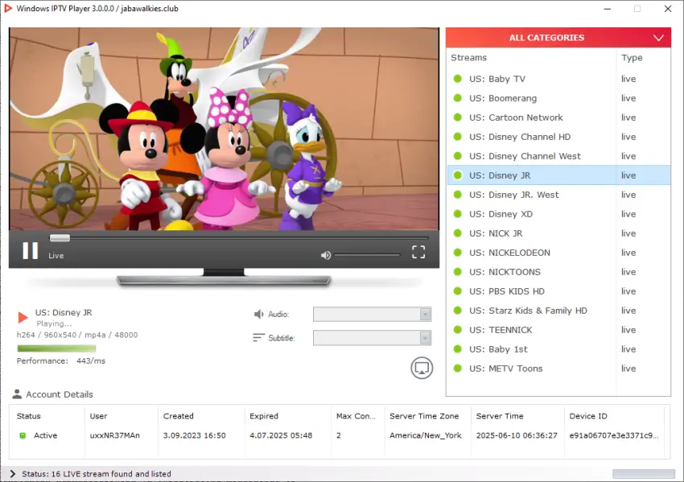Open the Audio track dropdown
The height and width of the screenshot is (482, 684).
point(372,314)
